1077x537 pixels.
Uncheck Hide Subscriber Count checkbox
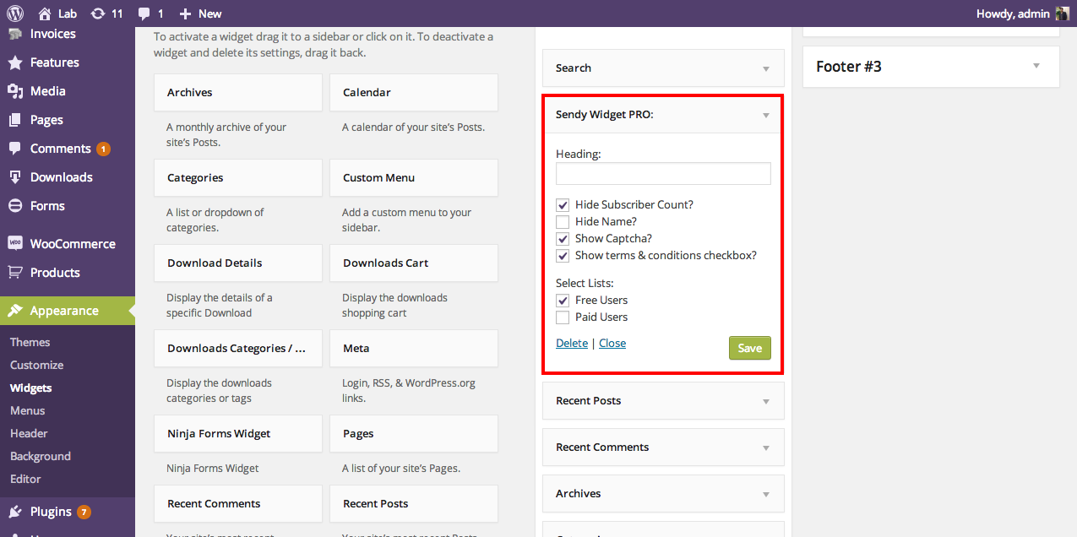(x=563, y=205)
